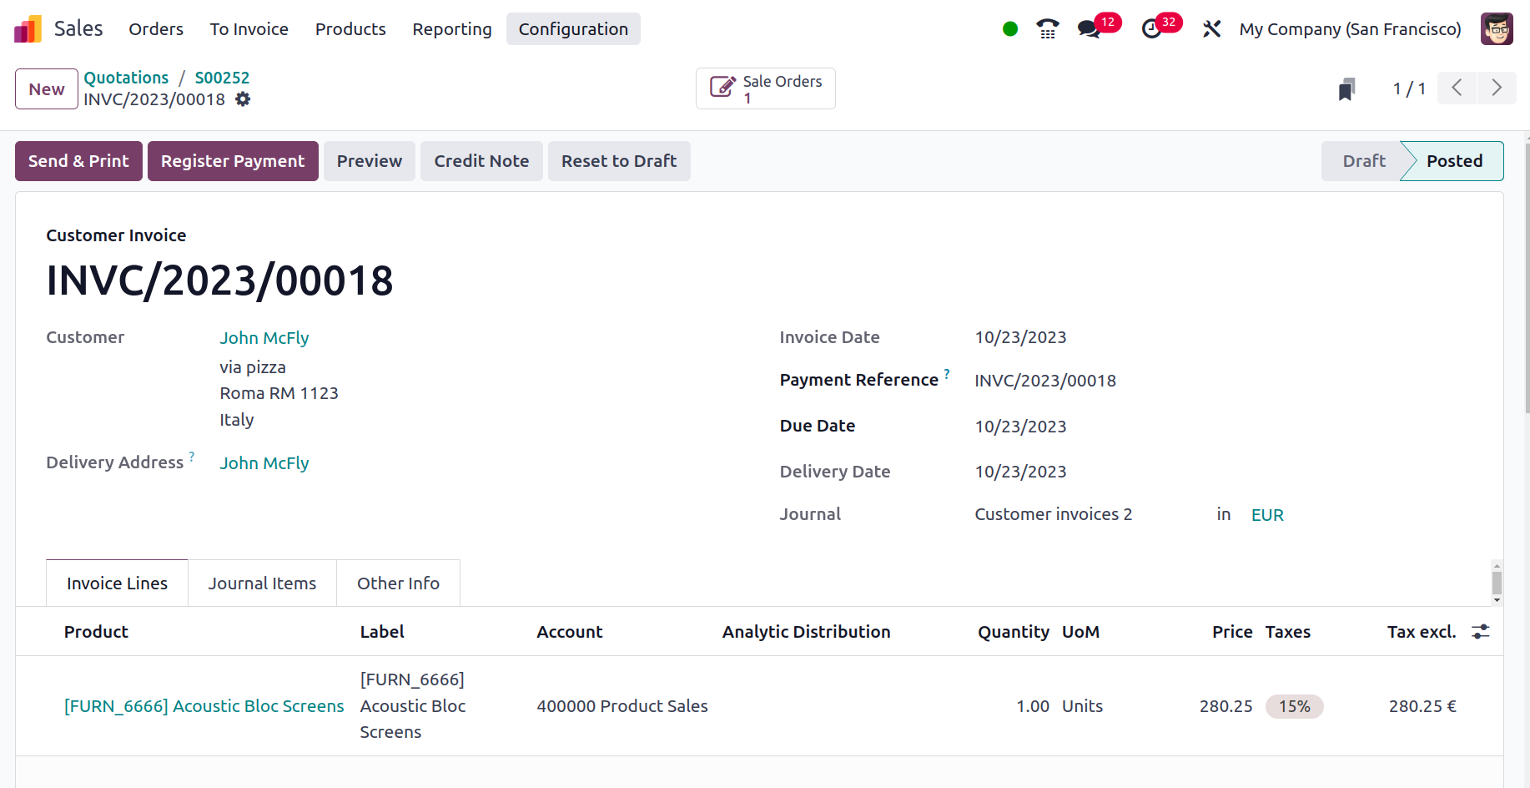
Task: Toggle the bookmark icon near the pager
Action: 1346,88
